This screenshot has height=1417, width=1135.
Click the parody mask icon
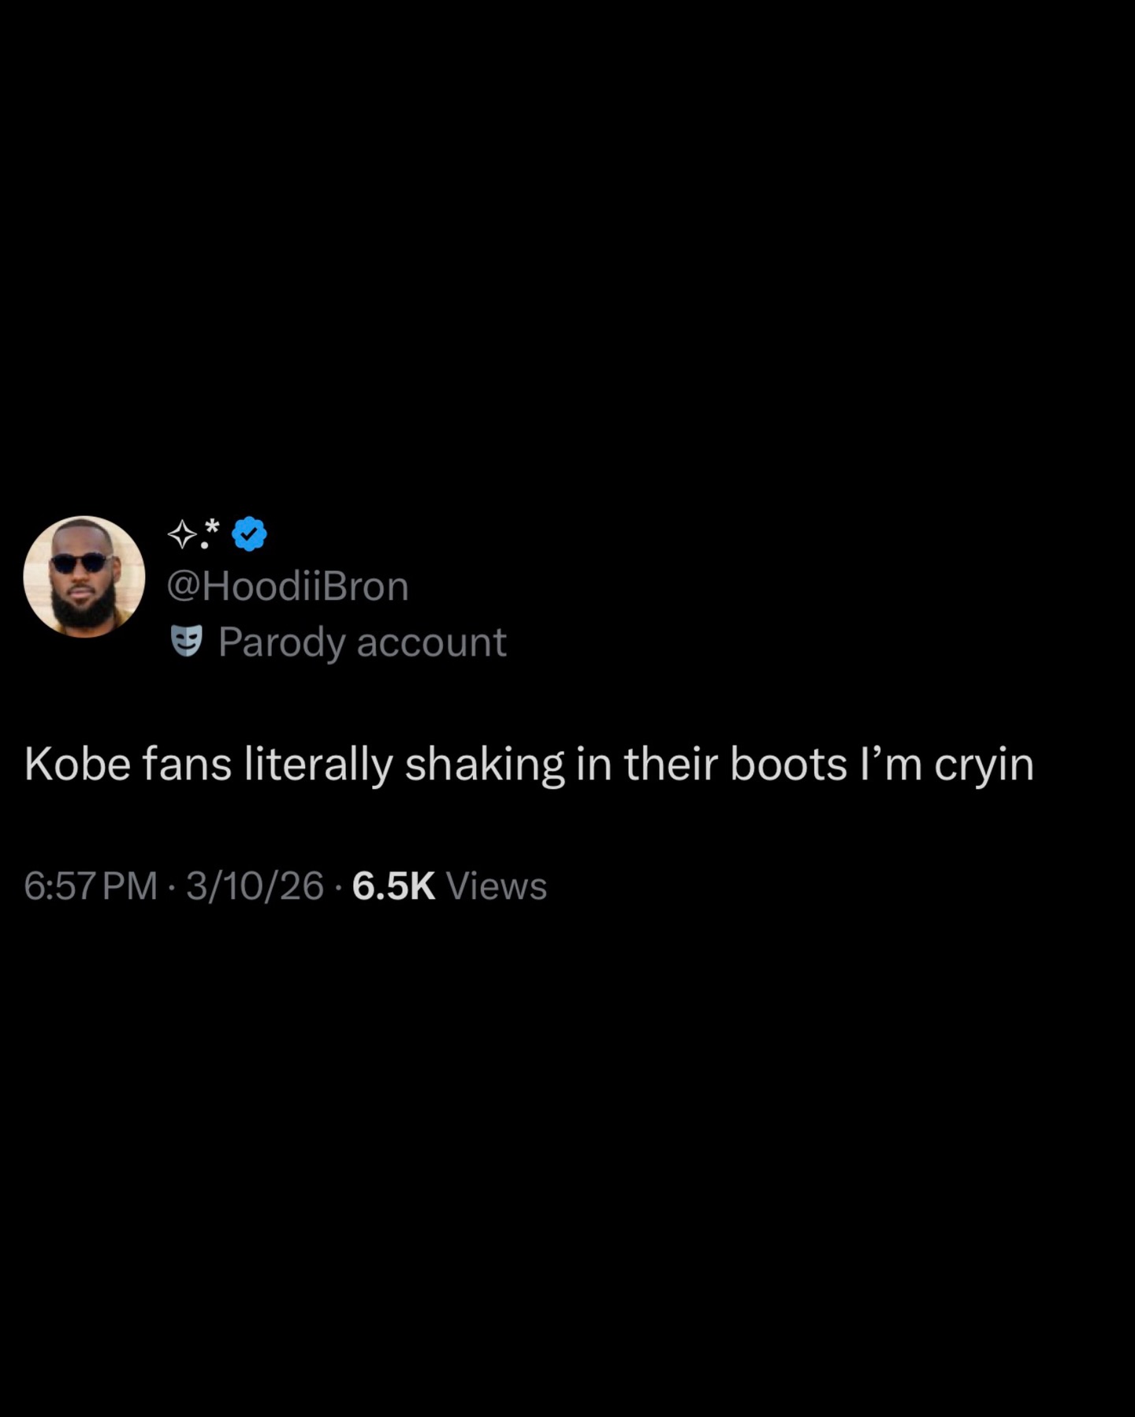pos(187,642)
